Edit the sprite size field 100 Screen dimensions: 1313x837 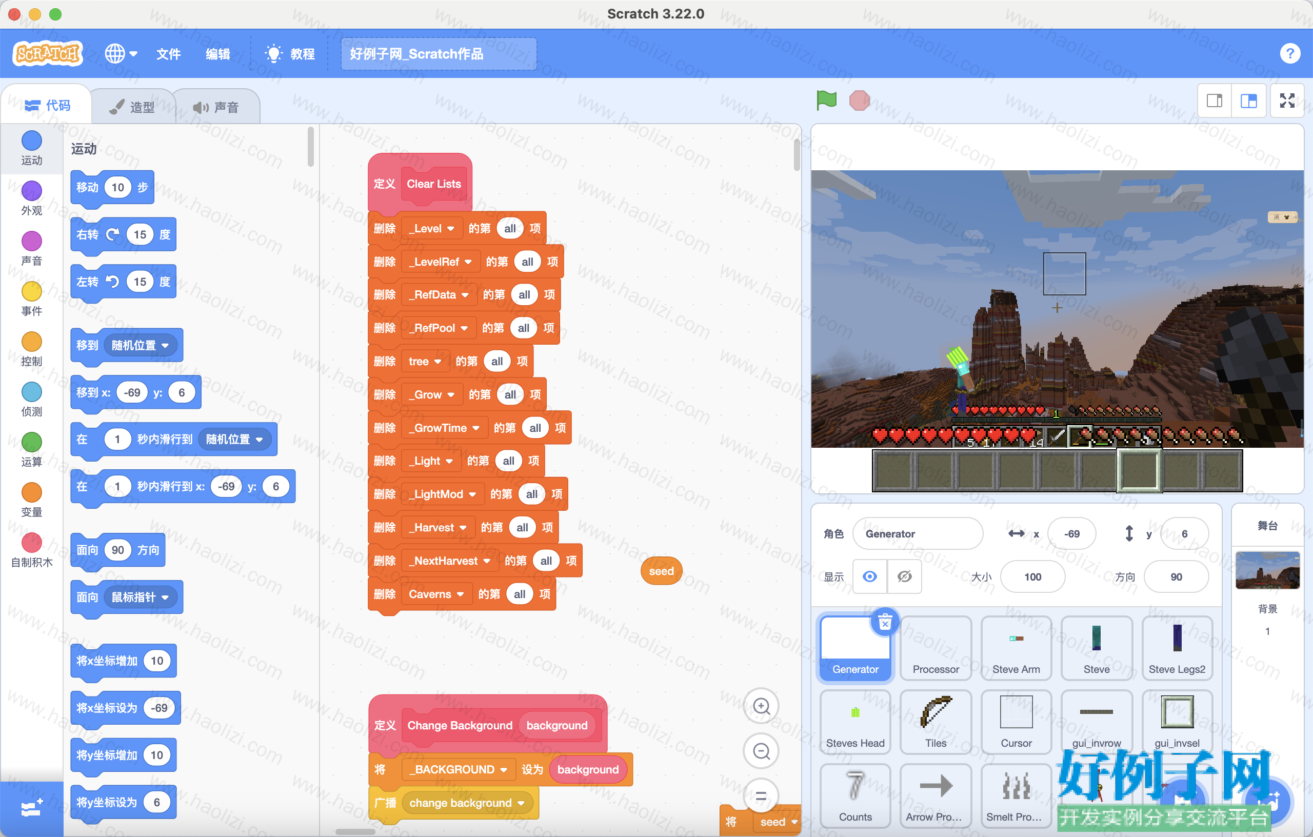[x=1032, y=576]
